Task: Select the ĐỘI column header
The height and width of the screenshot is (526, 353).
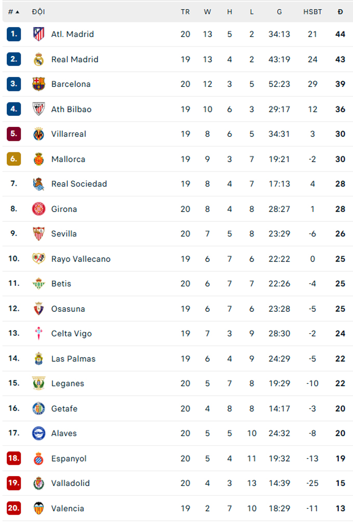Action: click(x=38, y=12)
